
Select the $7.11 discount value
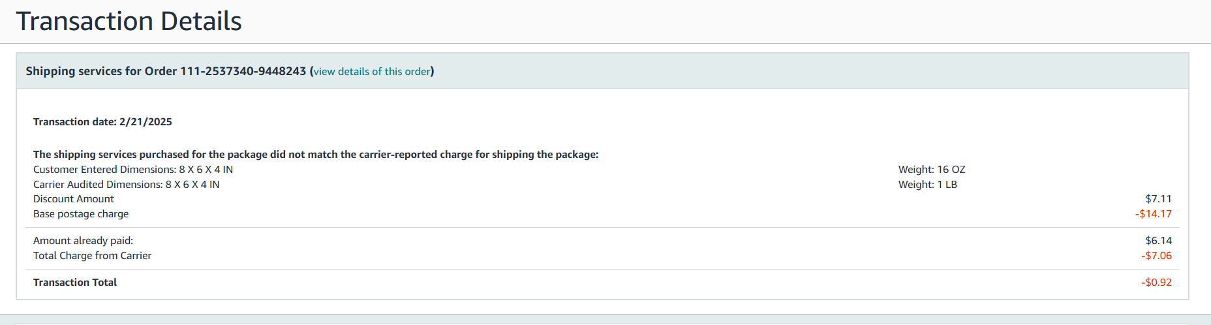pos(1159,199)
